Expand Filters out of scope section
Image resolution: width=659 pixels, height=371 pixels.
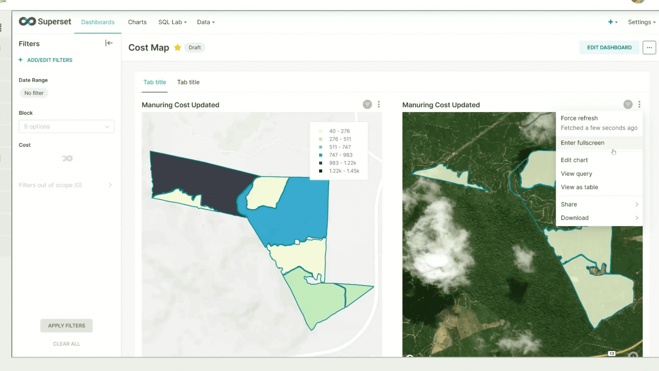[x=110, y=185]
